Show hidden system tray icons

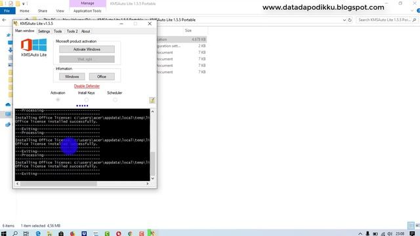click(360, 234)
